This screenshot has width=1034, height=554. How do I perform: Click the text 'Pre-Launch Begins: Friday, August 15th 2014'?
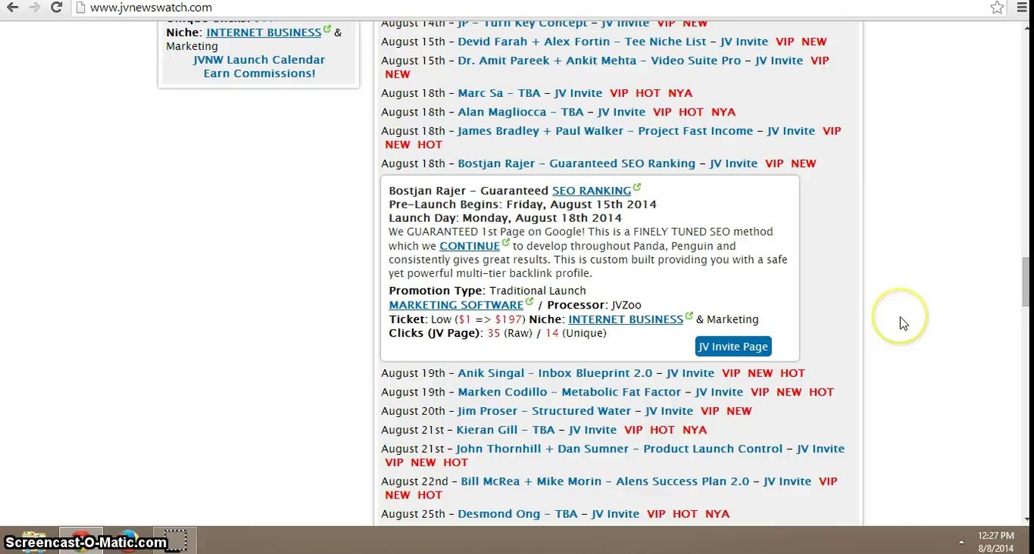pyautogui.click(x=523, y=205)
